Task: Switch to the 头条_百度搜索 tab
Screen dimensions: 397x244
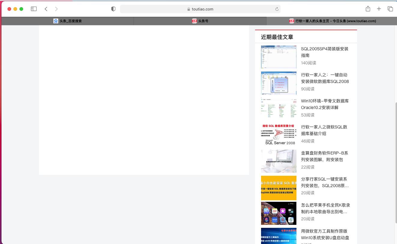Action: [68, 21]
